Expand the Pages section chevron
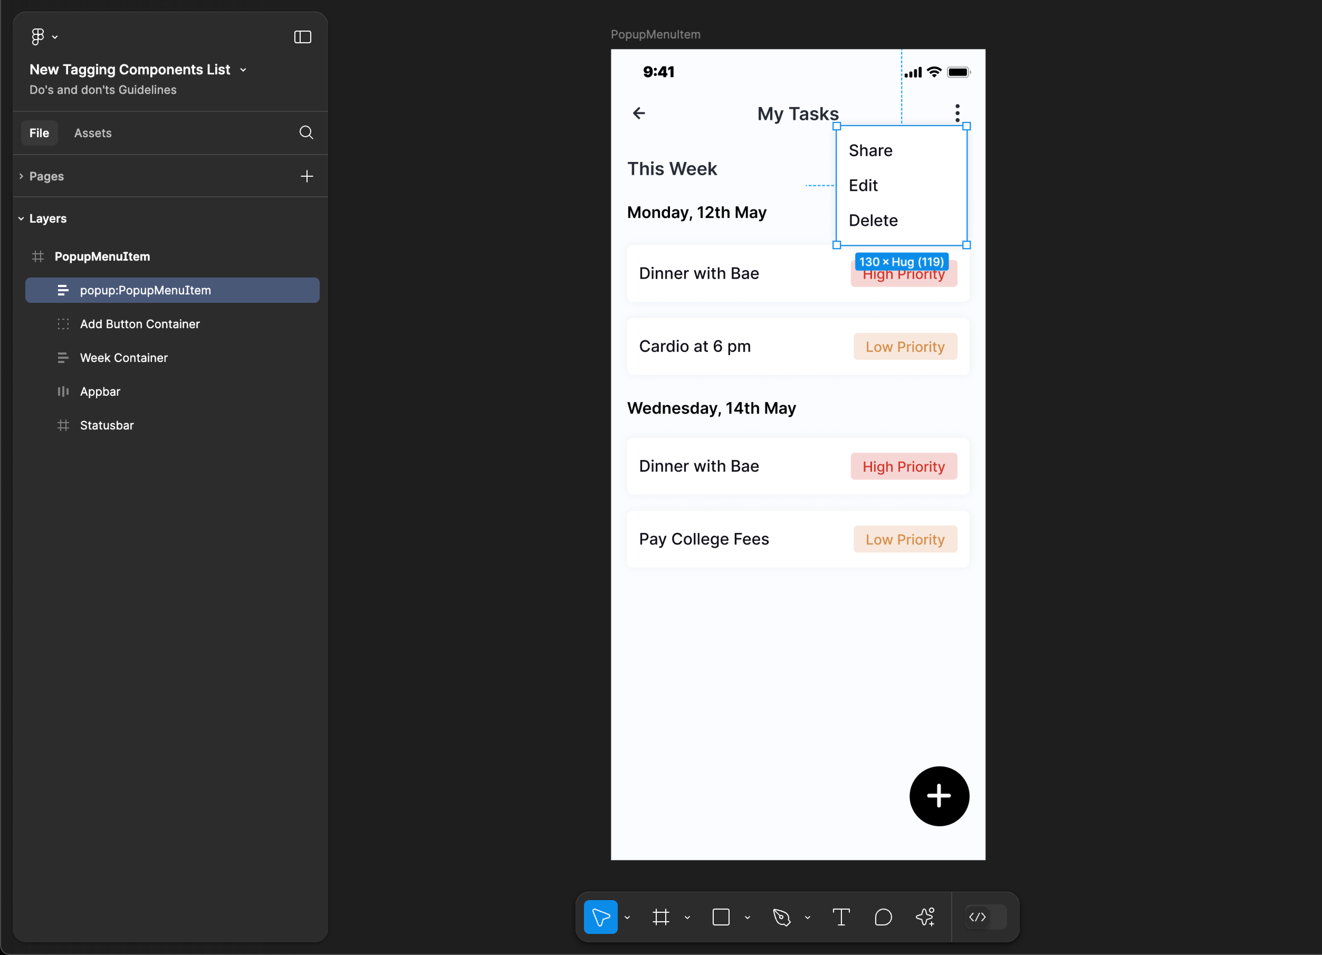The width and height of the screenshot is (1322, 955). (x=21, y=176)
